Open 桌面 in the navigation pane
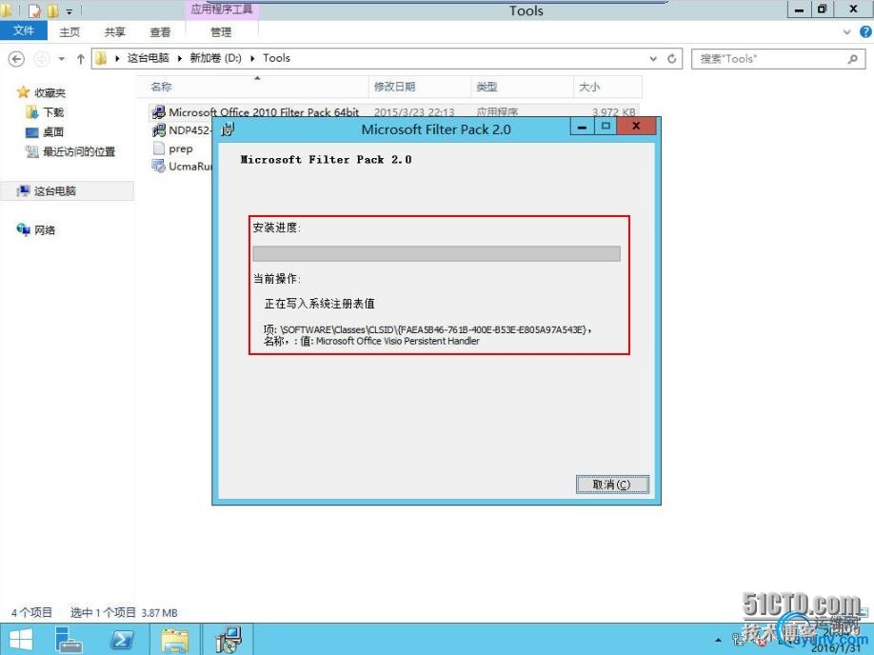The image size is (874, 655). (53, 131)
